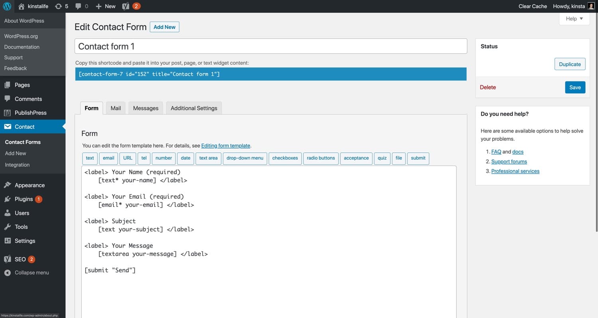598x318 pixels.
Task: Open the Yoast SEO icon in the admin bar
Action: tap(126, 6)
